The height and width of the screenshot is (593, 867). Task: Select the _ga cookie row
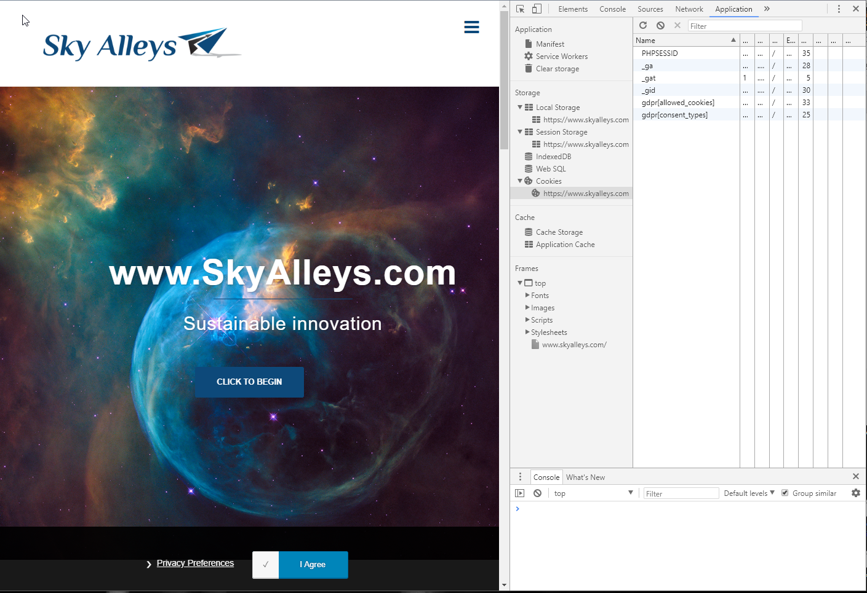point(749,65)
